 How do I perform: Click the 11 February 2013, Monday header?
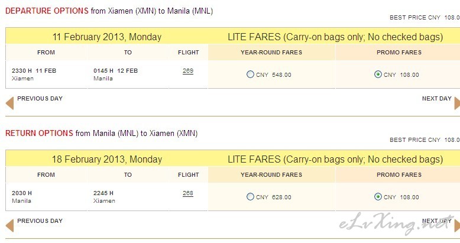107,37
